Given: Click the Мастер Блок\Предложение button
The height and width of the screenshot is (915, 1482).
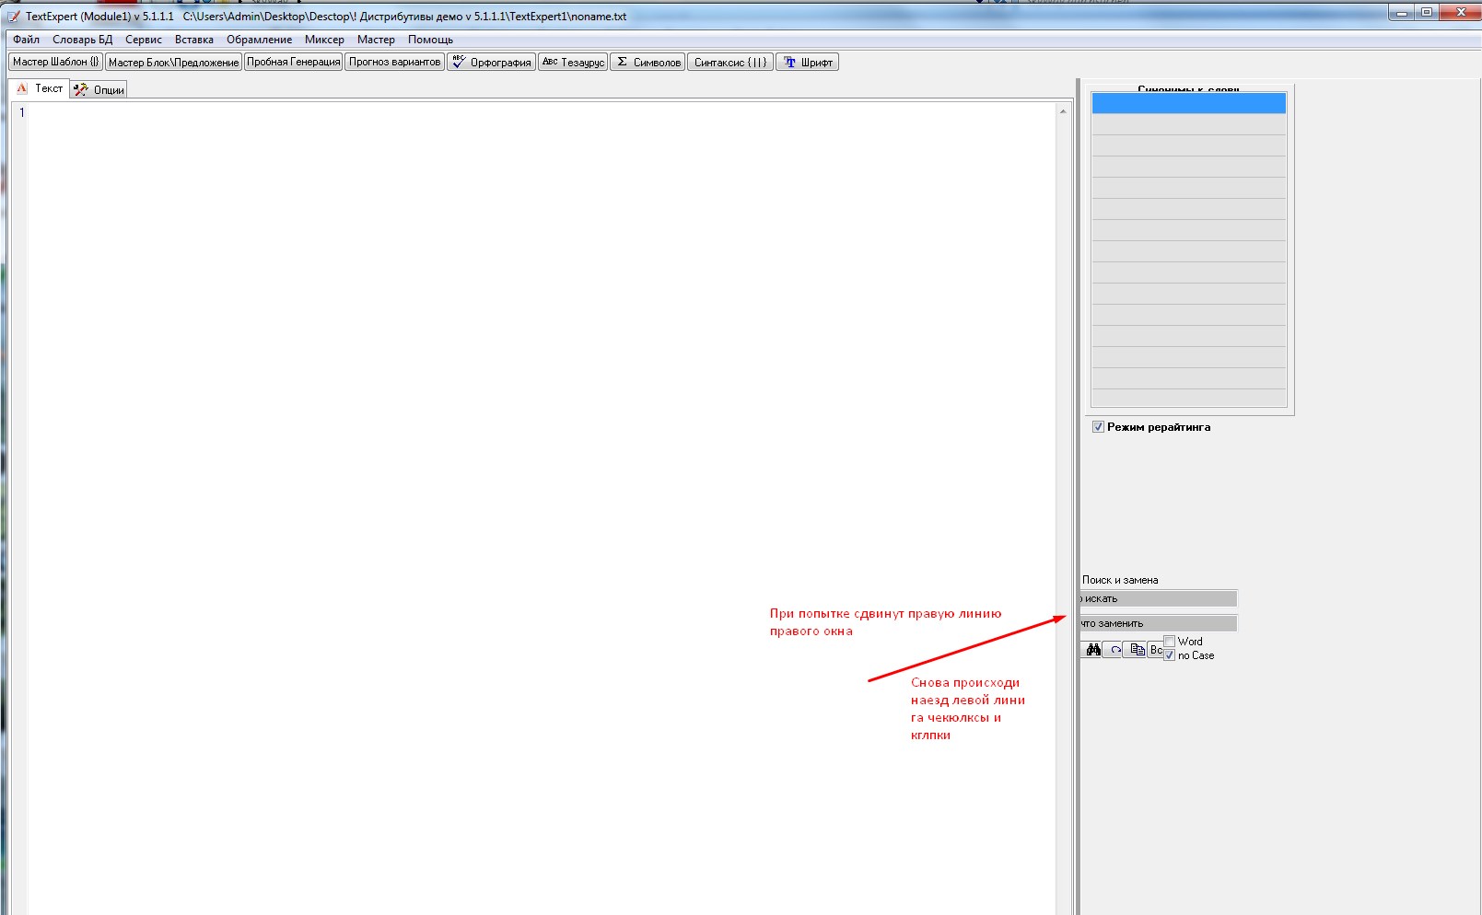Looking at the screenshot, I should click(x=173, y=62).
